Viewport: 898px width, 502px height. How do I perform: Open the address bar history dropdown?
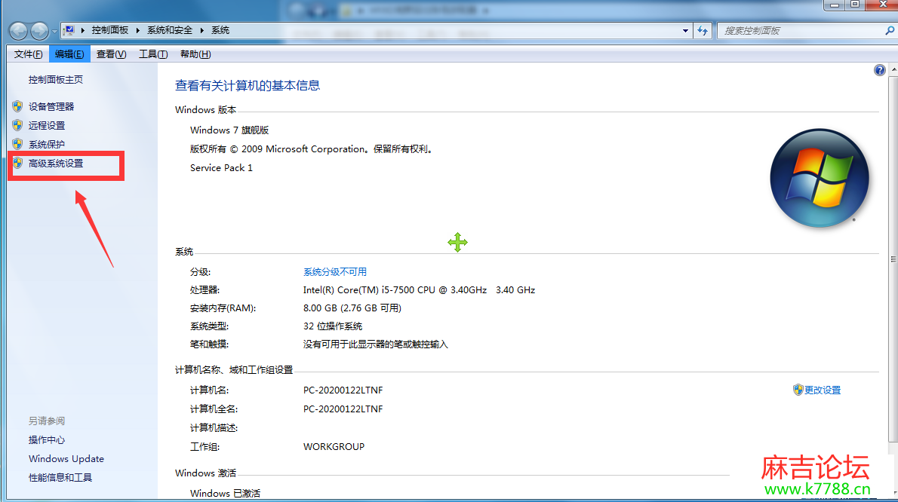[685, 31]
